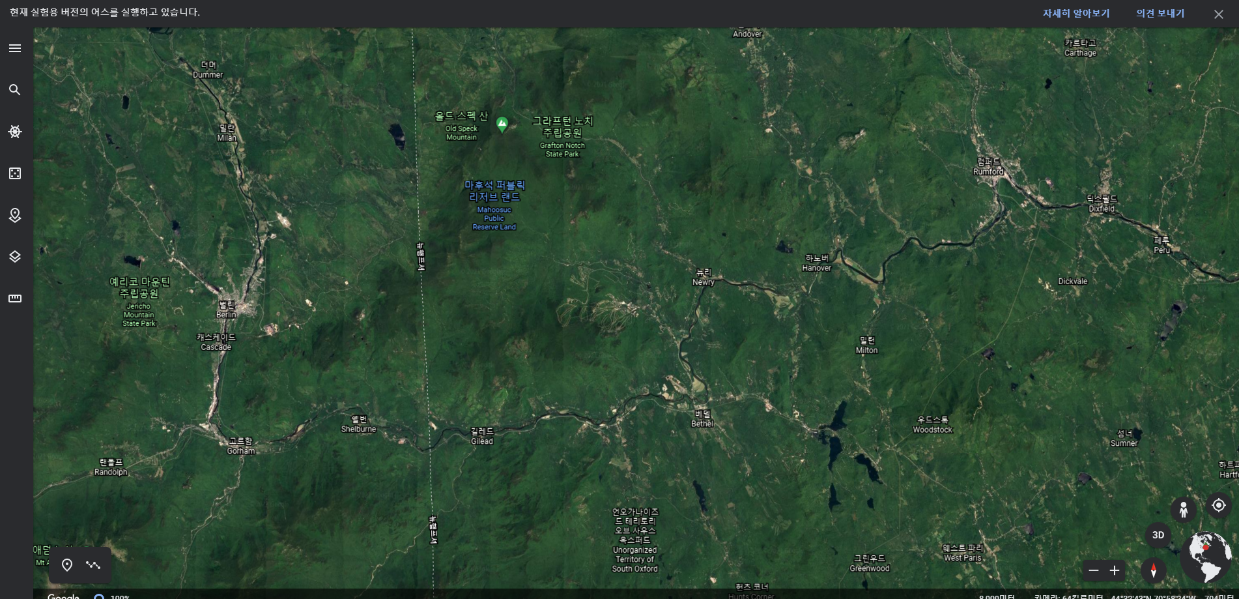The width and height of the screenshot is (1239, 599).
Task: Zoom out with the minus button
Action: [x=1094, y=570]
